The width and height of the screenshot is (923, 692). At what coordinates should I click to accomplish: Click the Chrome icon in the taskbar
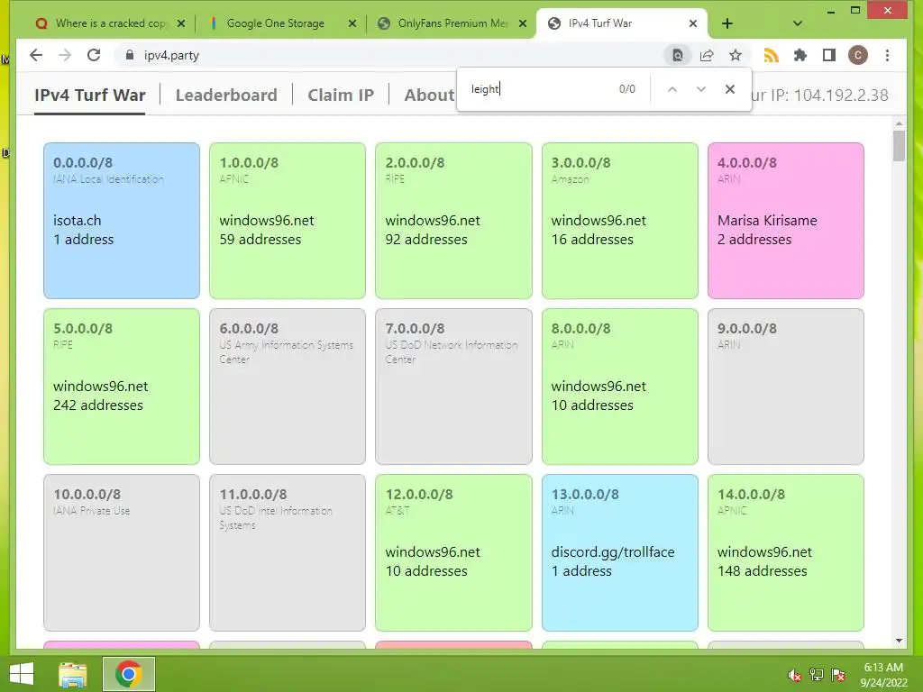click(129, 674)
